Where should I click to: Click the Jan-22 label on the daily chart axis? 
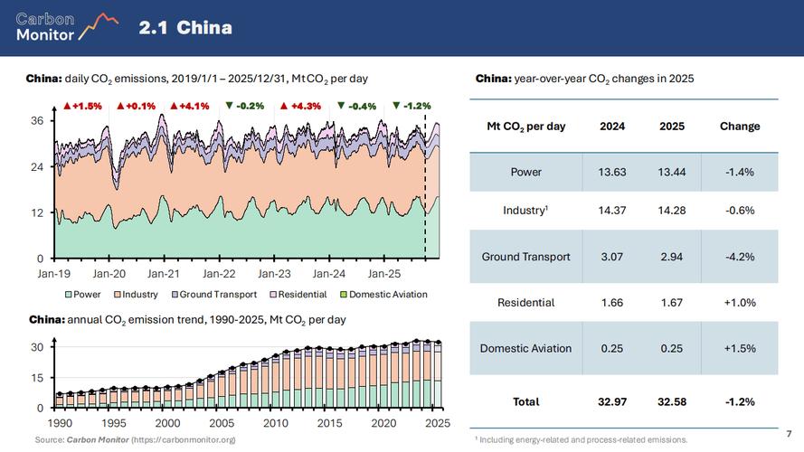tap(219, 273)
